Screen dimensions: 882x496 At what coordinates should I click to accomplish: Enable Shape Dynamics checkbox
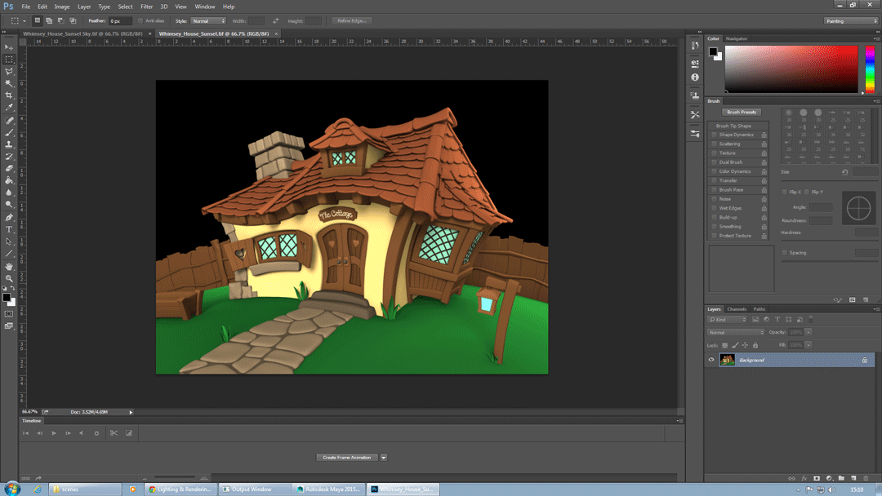coord(714,135)
